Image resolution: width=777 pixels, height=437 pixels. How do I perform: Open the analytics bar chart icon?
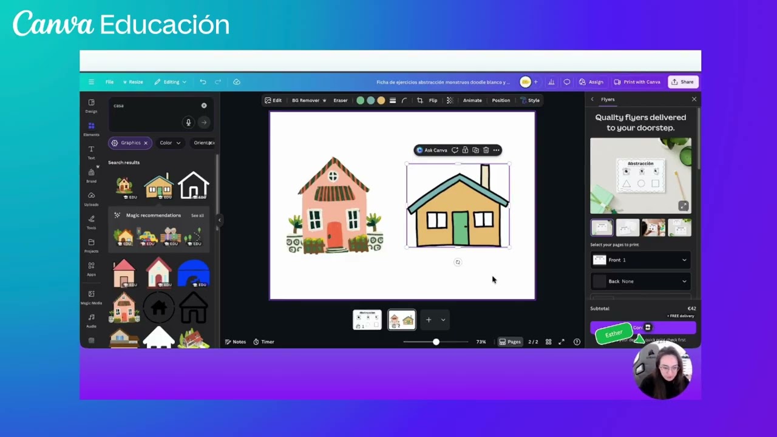point(551,82)
